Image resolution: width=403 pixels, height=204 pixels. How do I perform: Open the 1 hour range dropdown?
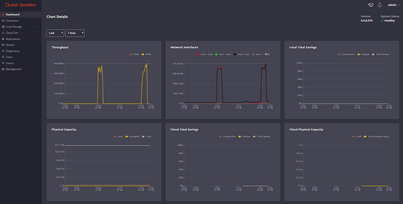(x=75, y=33)
